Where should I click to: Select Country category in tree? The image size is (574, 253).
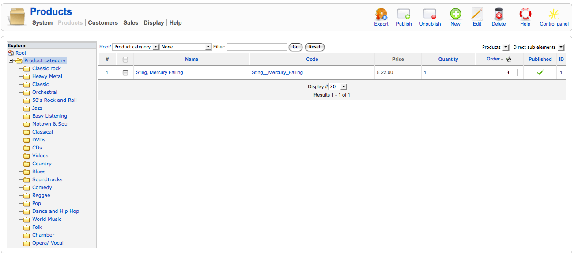coord(42,164)
